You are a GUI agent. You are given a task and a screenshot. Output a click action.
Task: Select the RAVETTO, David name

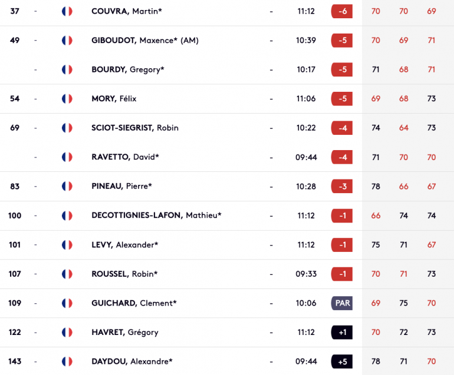point(125,157)
